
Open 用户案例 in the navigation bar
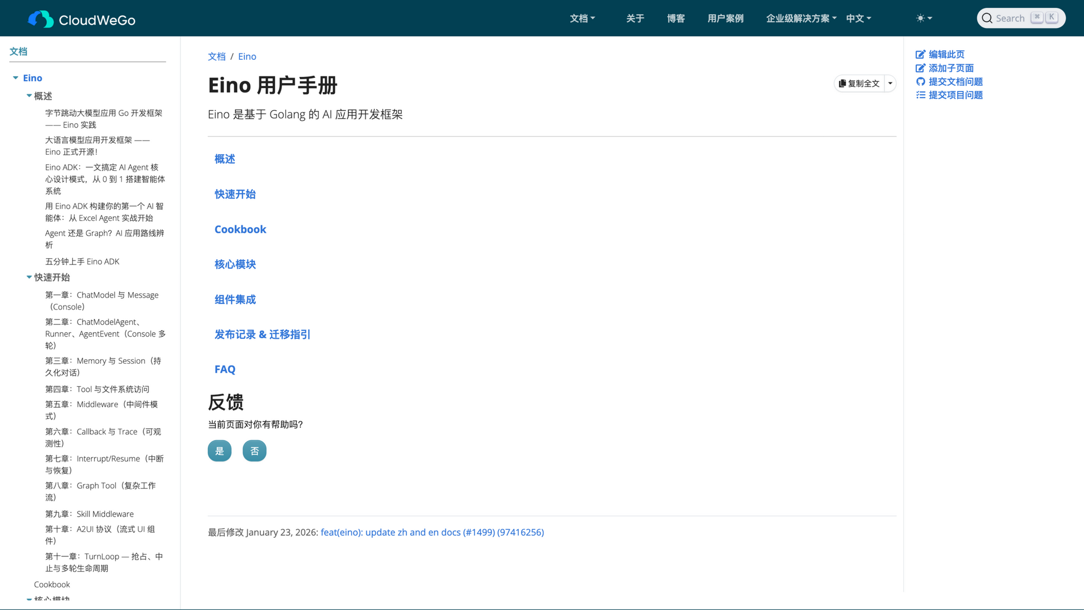coord(725,19)
